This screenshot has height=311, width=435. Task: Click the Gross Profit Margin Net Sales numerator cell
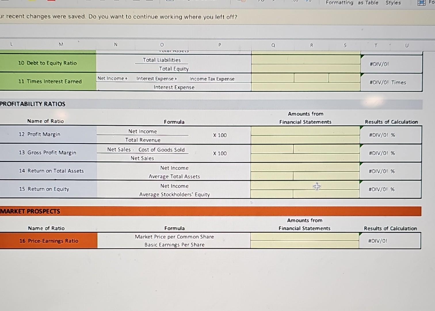(272, 149)
